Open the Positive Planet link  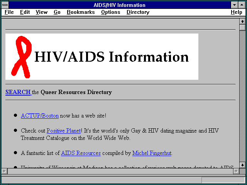64,131
